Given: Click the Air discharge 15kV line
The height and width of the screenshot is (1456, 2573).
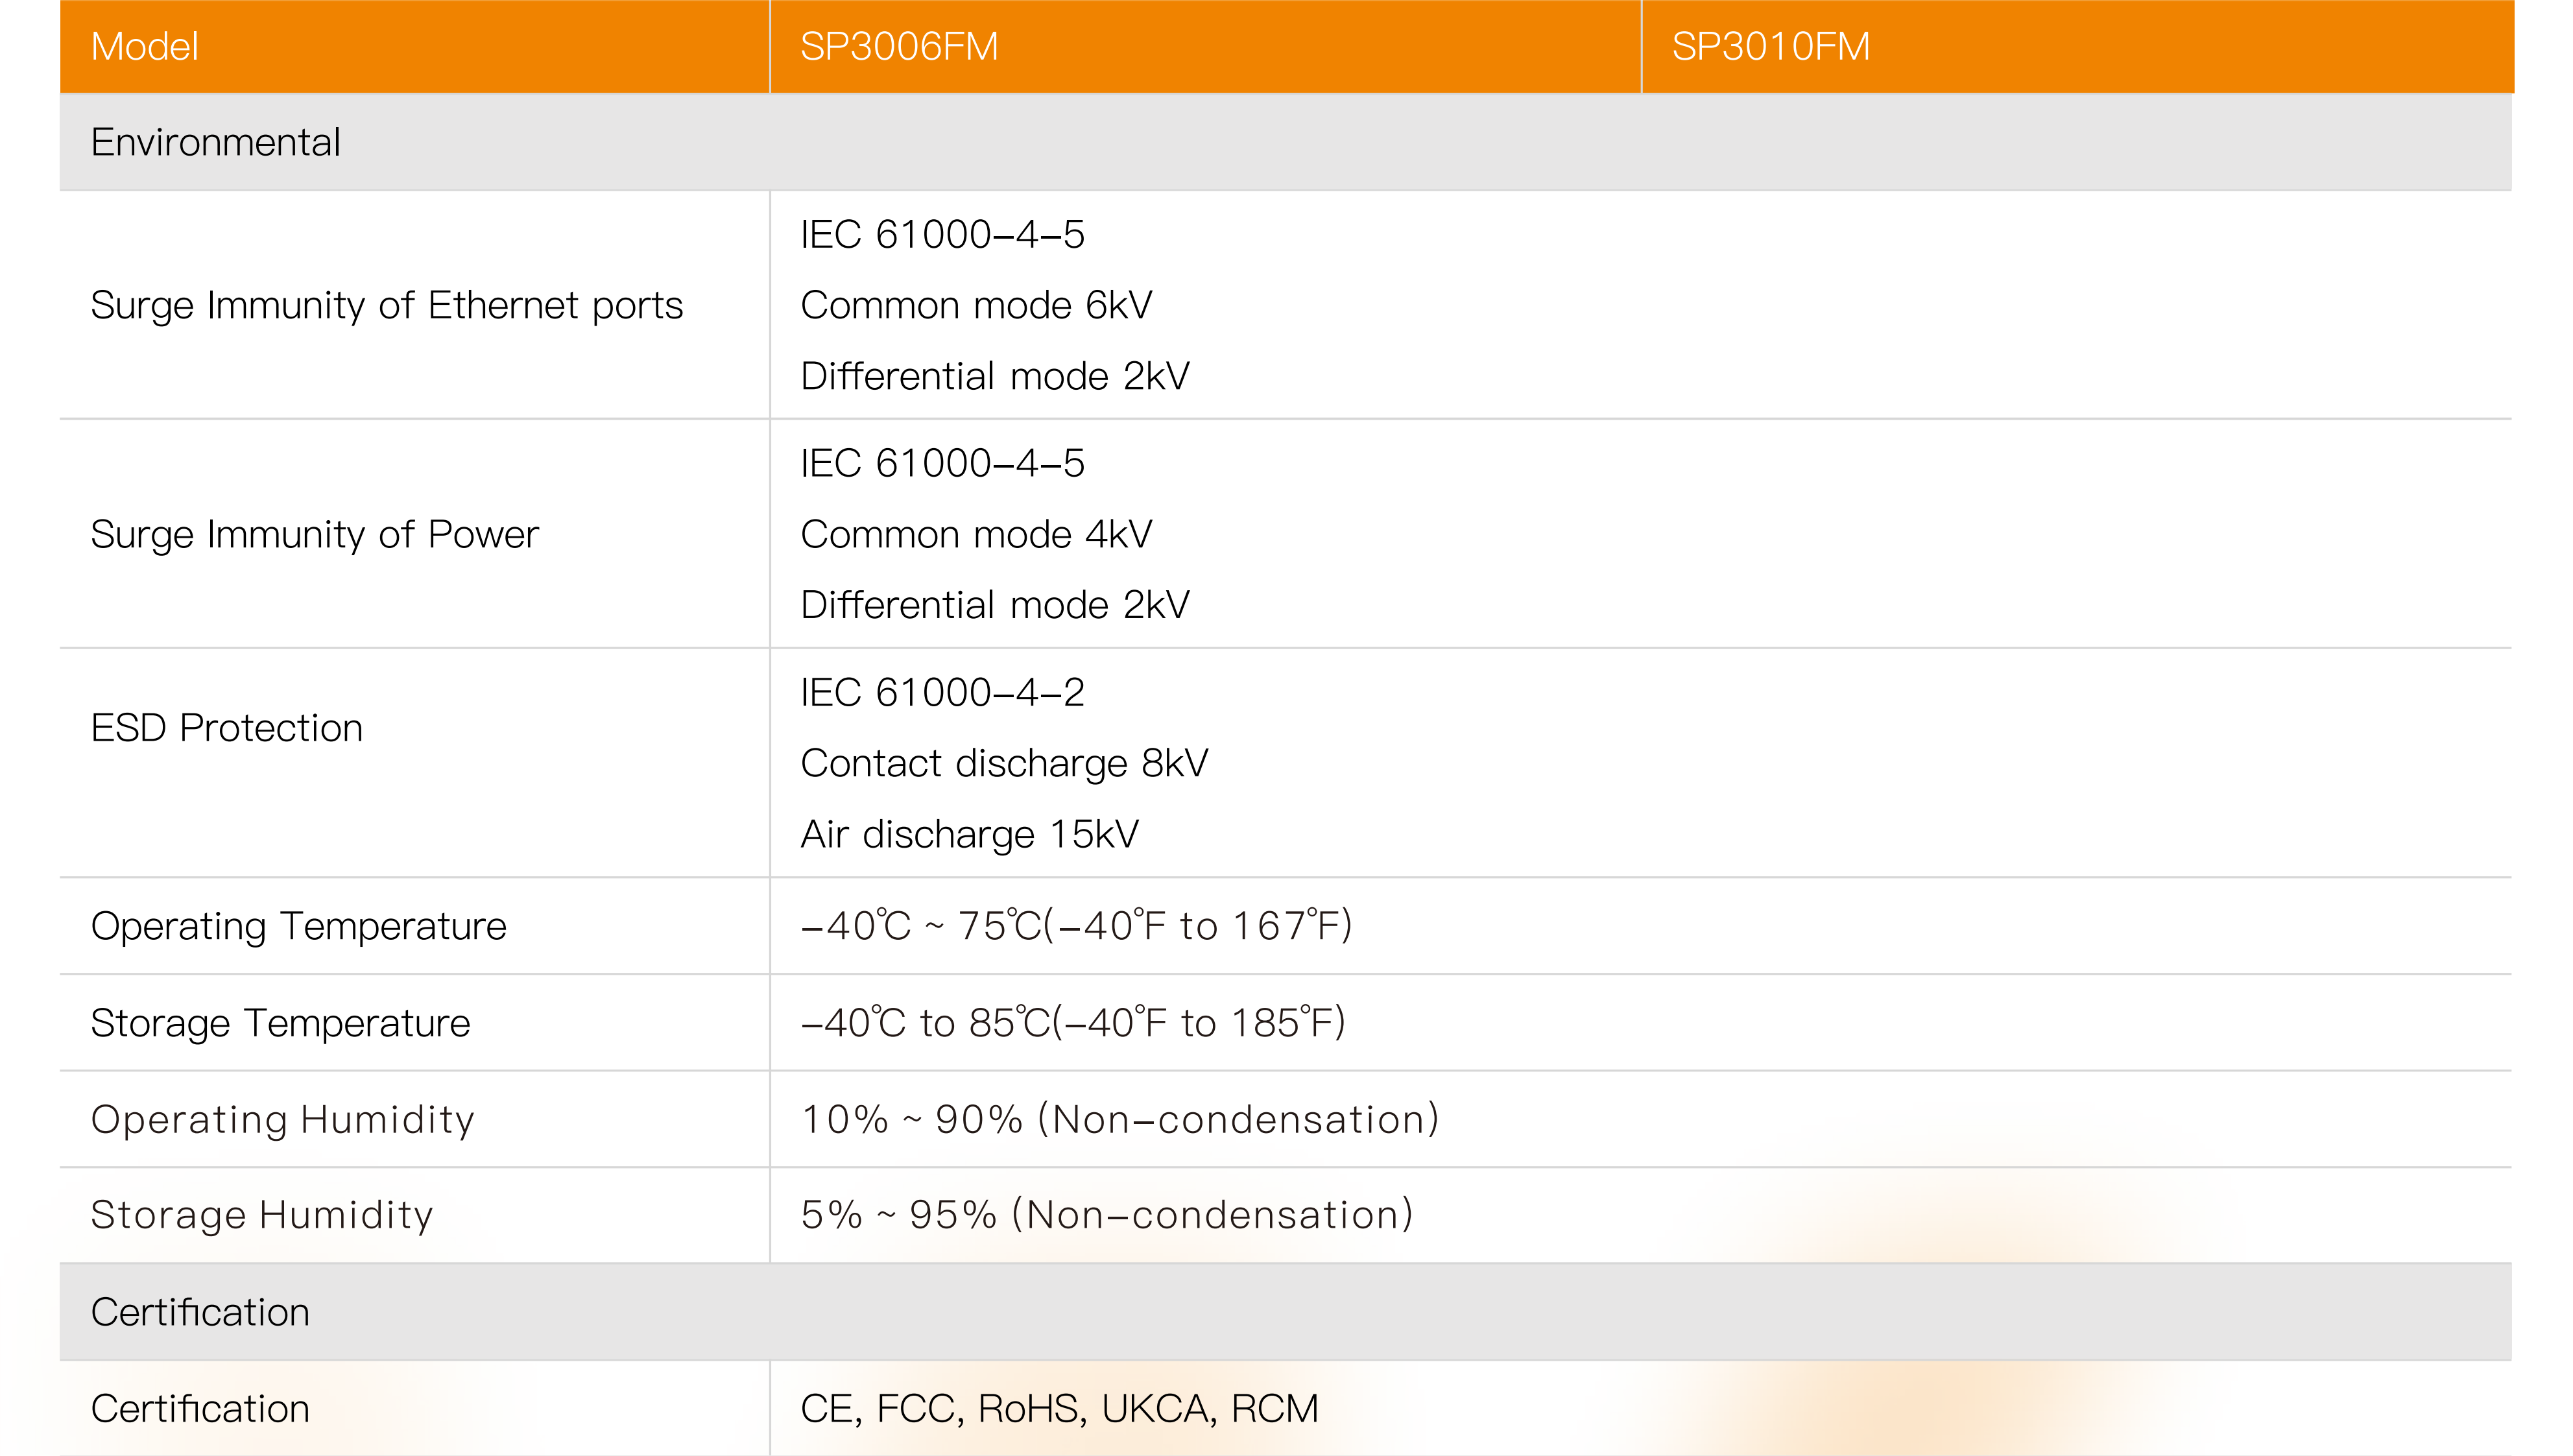Looking at the screenshot, I should pyautogui.click(x=969, y=834).
